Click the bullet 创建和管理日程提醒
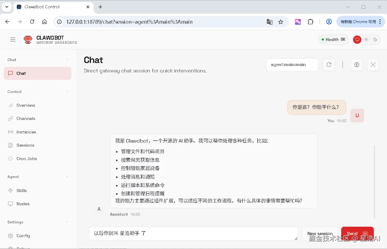 pyautogui.click(x=143, y=194)
